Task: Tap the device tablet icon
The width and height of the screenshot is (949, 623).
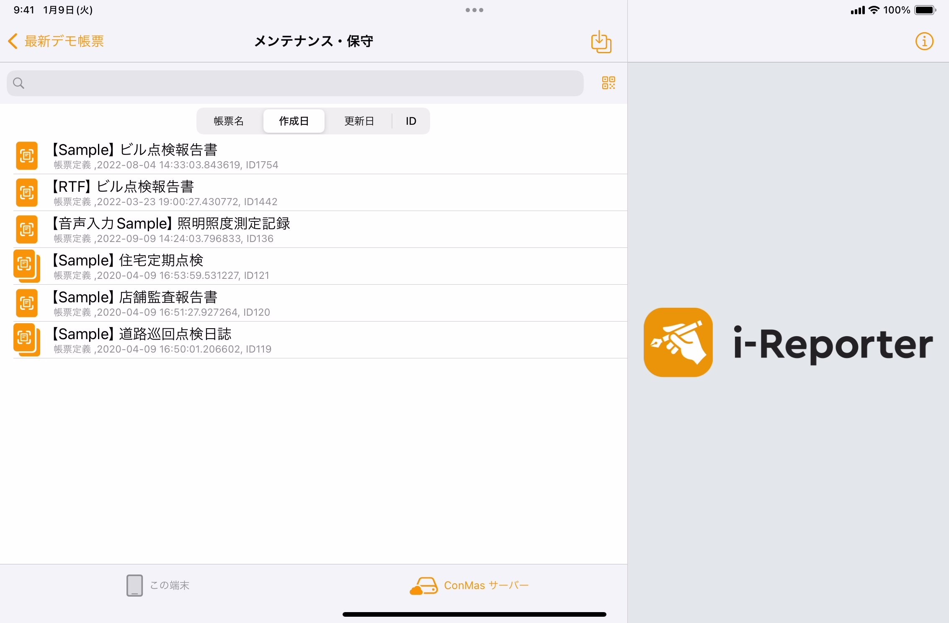Action: [x=134, y=585]
